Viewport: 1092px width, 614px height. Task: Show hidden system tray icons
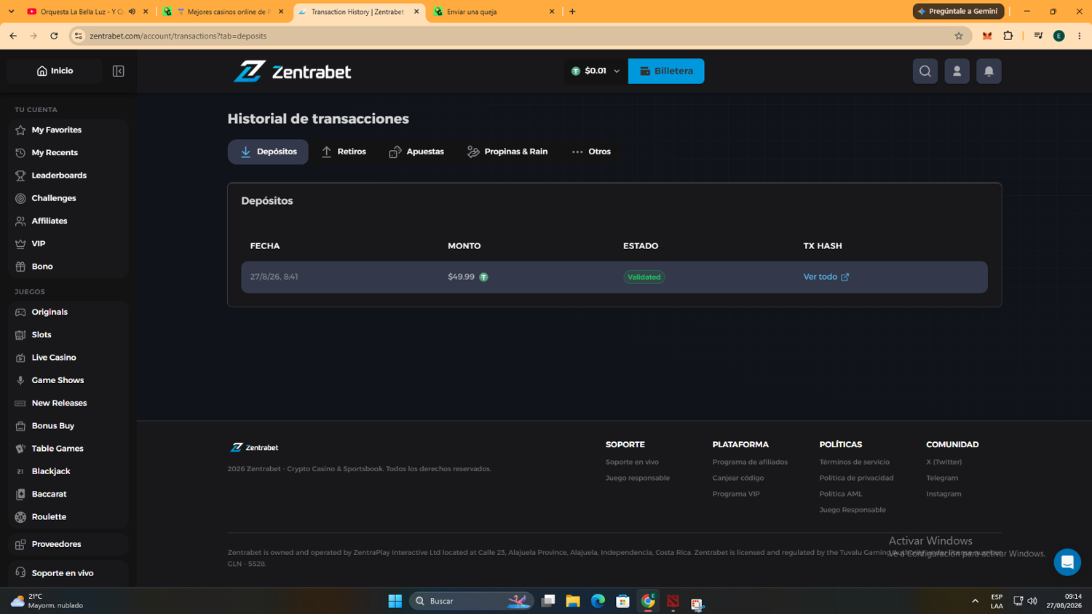pyautogui.click(x=975, y=601)
